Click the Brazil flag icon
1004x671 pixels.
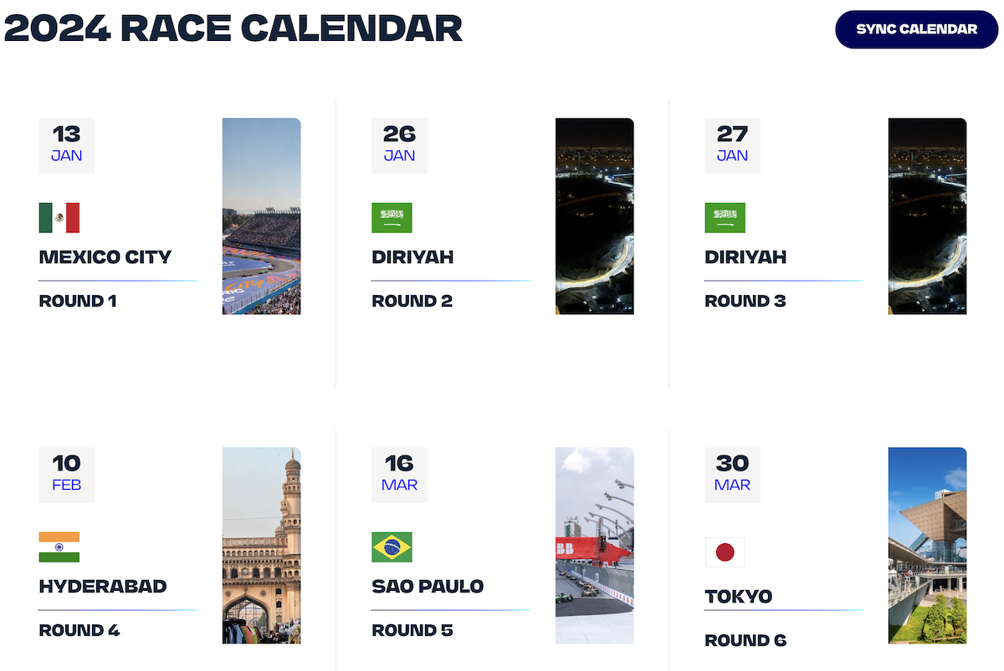(392, 547)
